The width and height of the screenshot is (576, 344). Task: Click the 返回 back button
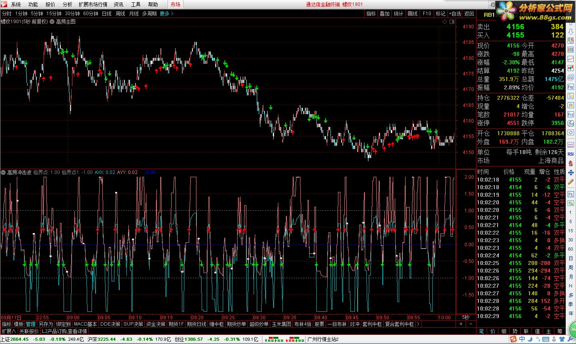(x=469, y=14)
